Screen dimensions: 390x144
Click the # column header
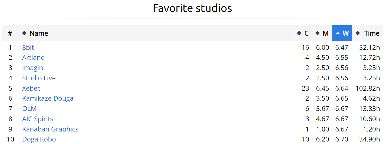[x=10, y=33]
